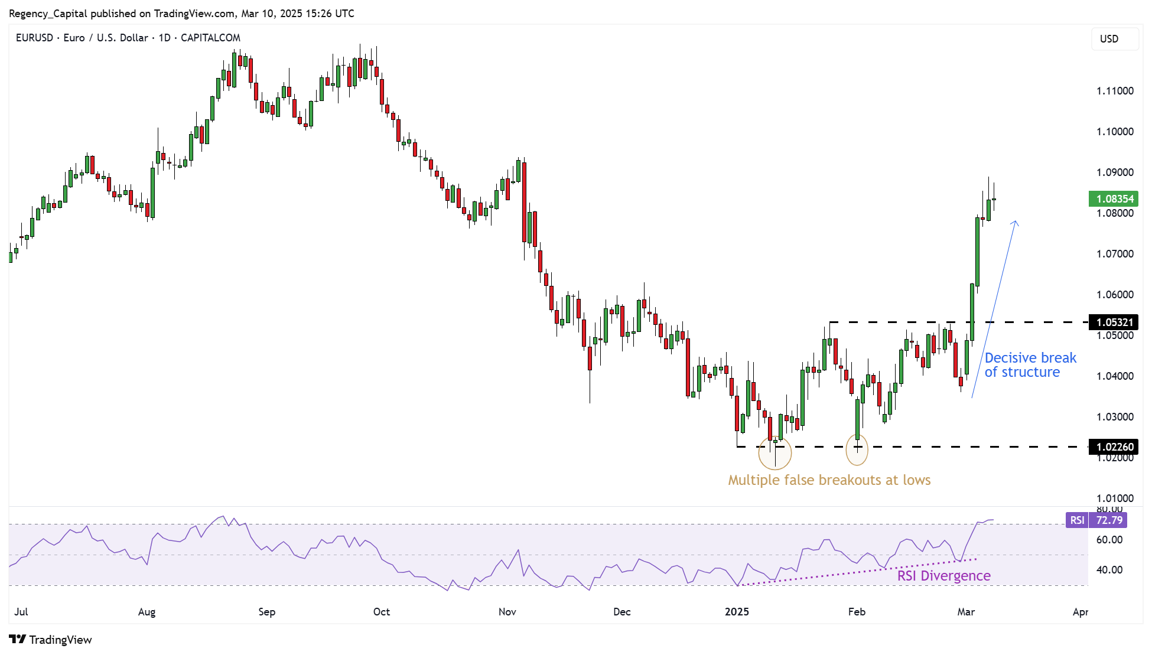Click the RSI value label 72.79

click(x=1109, y=520)
